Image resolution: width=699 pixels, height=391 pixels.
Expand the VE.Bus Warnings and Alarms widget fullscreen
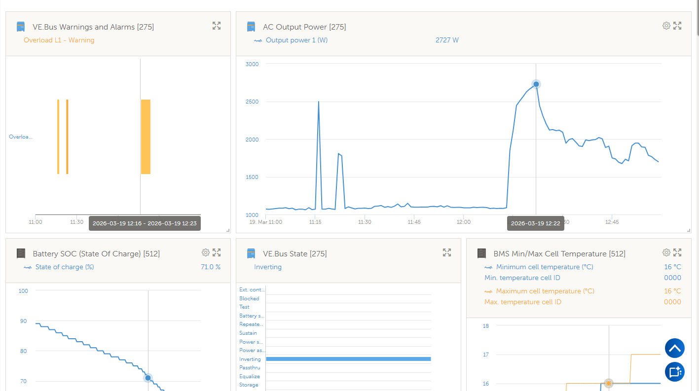tap(217, 26)
